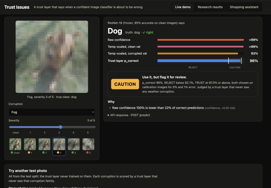Click the '3 of 5' severity value

91,120
